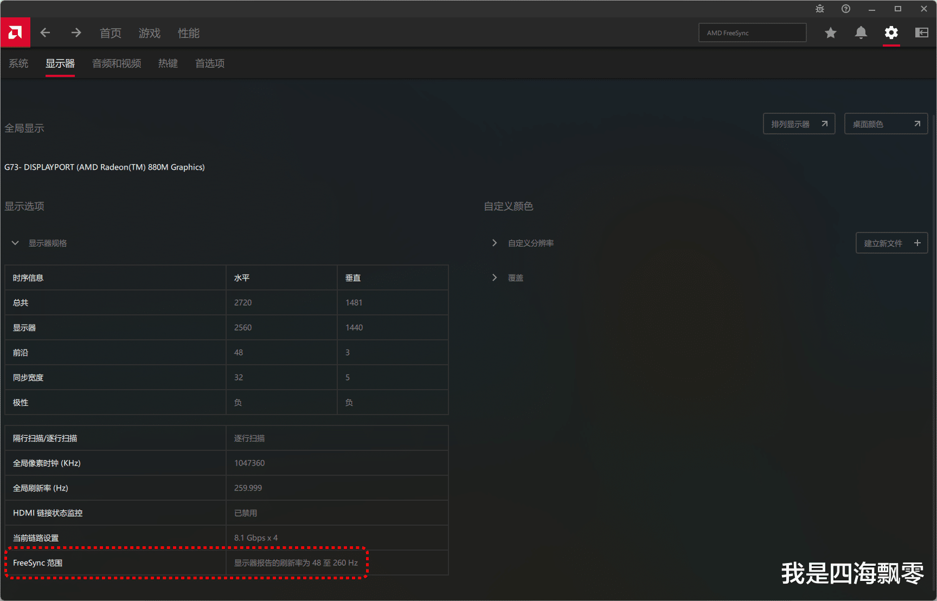
Task: Open the 热键 tab
Action: 168,63
